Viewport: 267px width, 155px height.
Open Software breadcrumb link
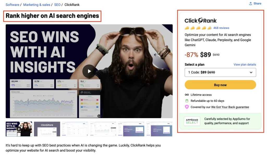[13, 5]
